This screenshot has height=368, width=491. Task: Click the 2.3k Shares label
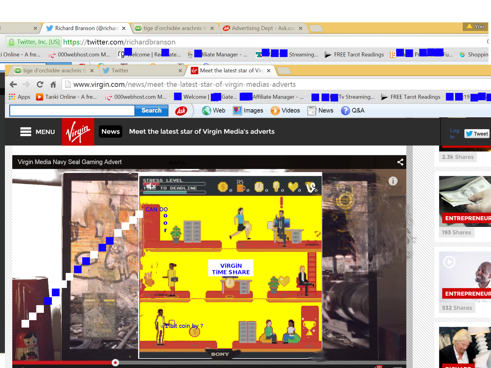(x=457, y=157)
